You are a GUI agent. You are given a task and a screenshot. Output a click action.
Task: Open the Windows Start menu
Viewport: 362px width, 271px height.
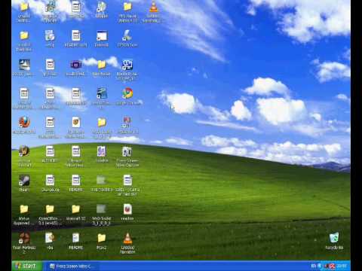coord(26,266)
